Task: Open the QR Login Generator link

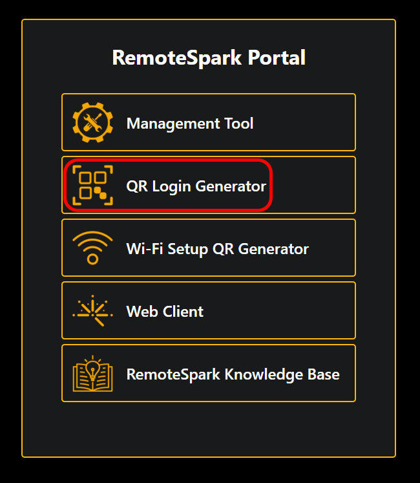Action: click(196, 186)
